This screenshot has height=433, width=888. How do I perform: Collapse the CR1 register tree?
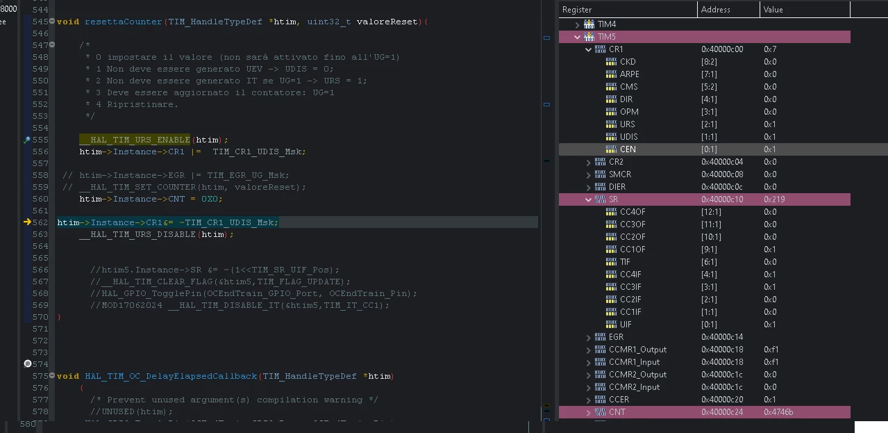(589, 49)
